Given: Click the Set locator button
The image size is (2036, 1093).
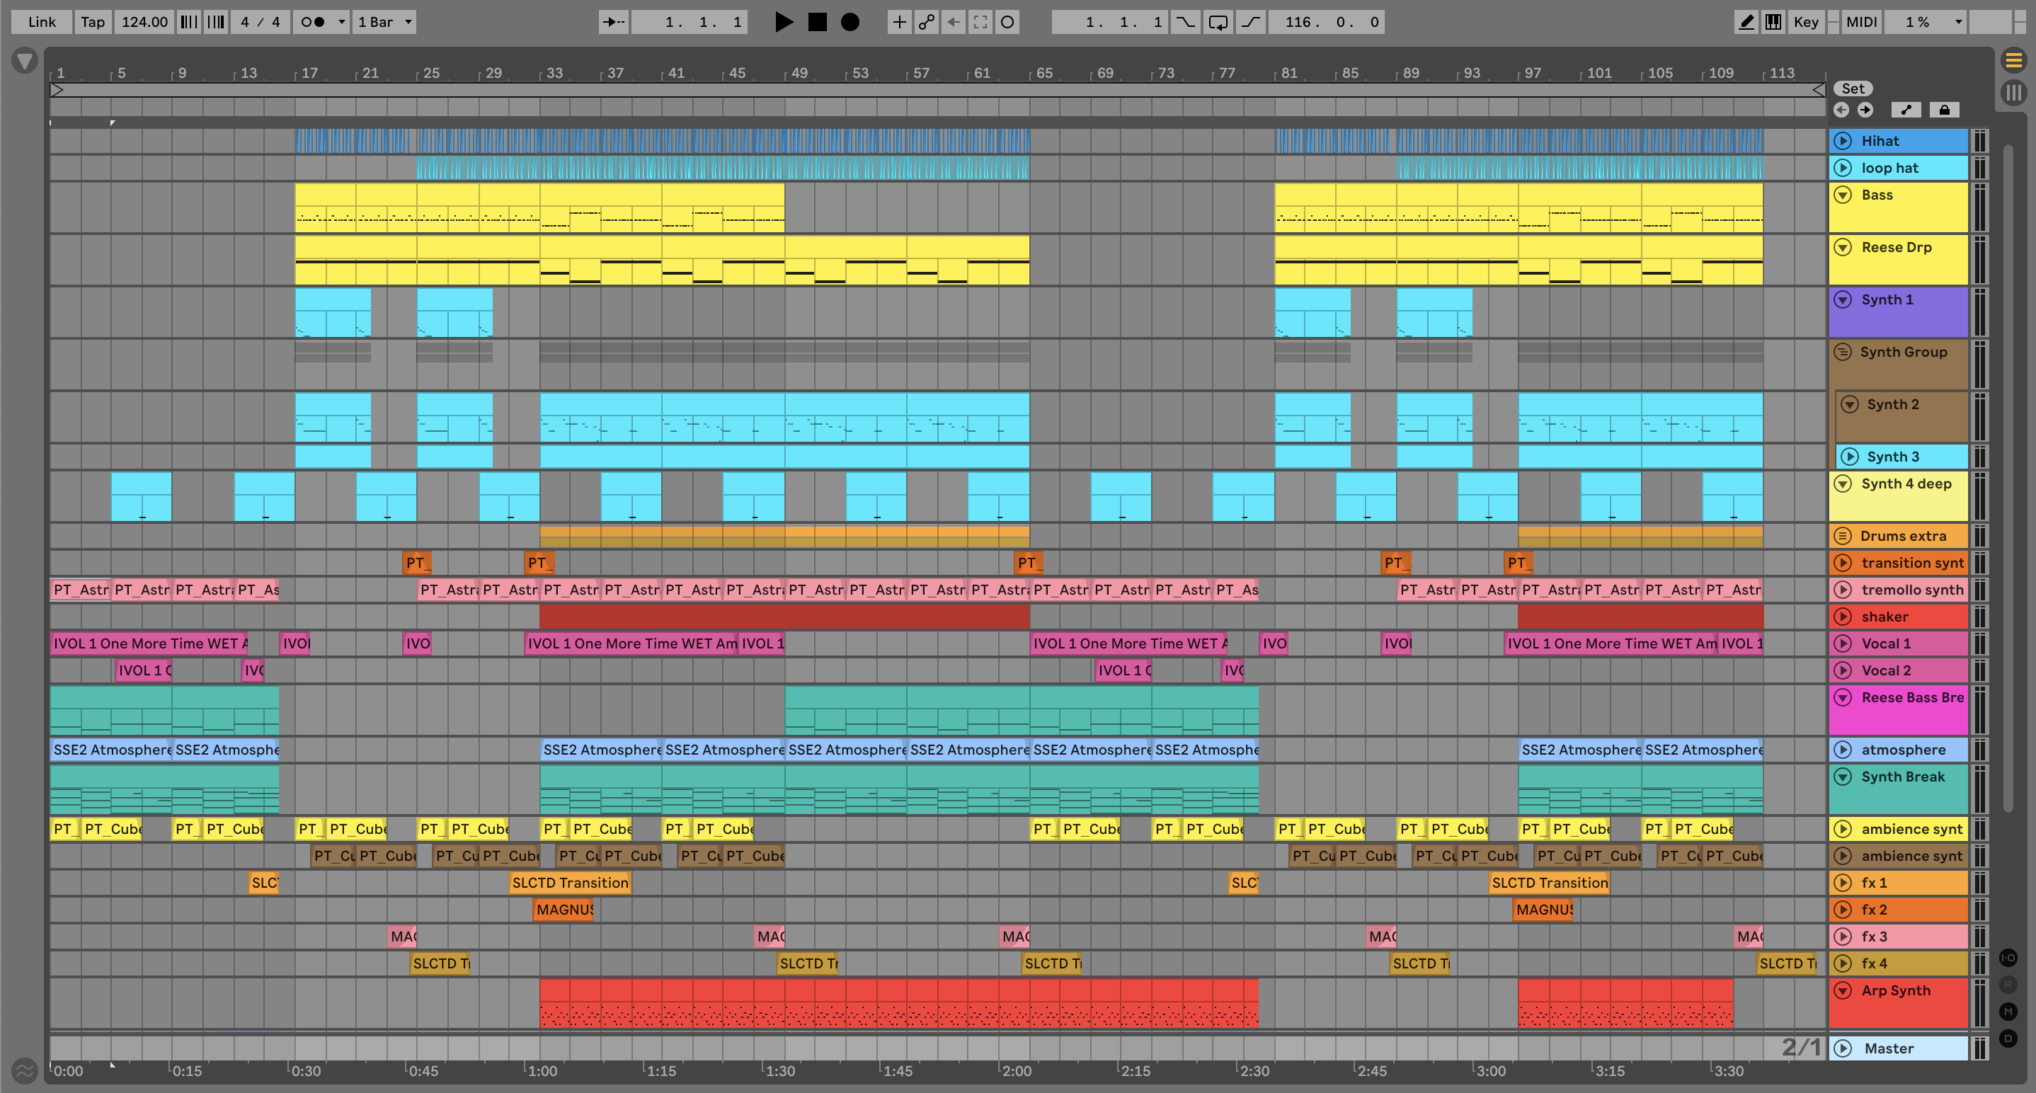Looking at the screenshot, I should [x=1853, y=88].
